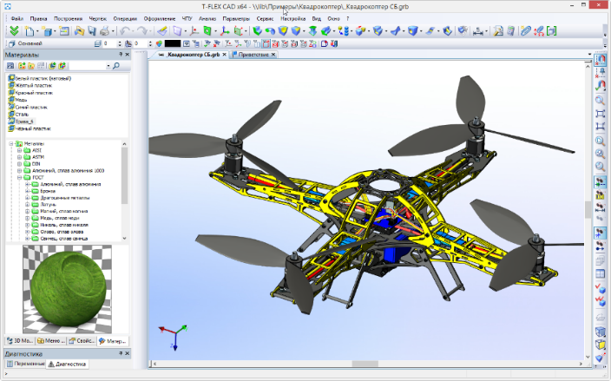Click the zoom magnifier icon in right toolbar

(600, 101)
